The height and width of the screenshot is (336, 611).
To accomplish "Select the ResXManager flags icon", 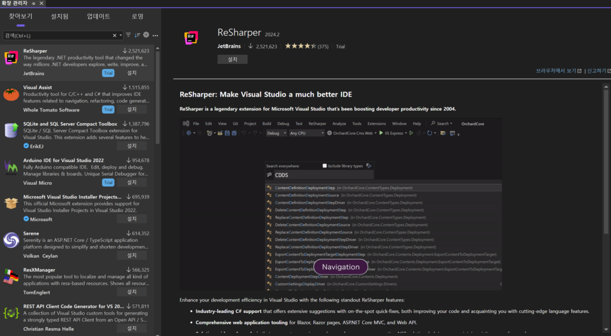I will pyautogui.click(x=11, y=276).
